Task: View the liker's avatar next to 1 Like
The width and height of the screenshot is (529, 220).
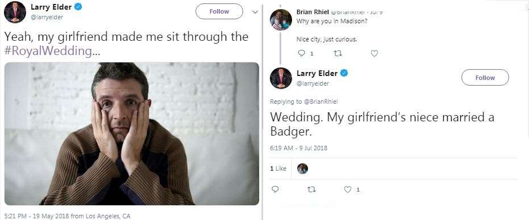Action: pyautogui.click(x=302, y=168)
